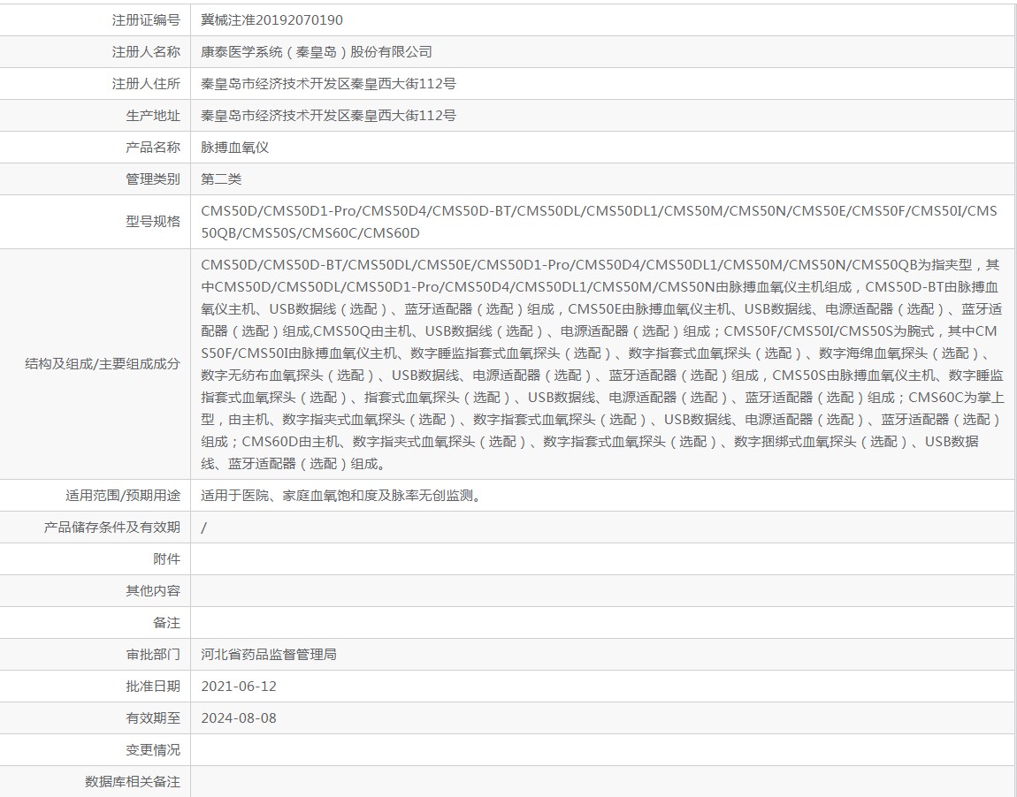Select text 适用于医院、家庭血氧饱和度及脉率无创监测。
This screenshot has height=797, width=1017.
(341, 496)
